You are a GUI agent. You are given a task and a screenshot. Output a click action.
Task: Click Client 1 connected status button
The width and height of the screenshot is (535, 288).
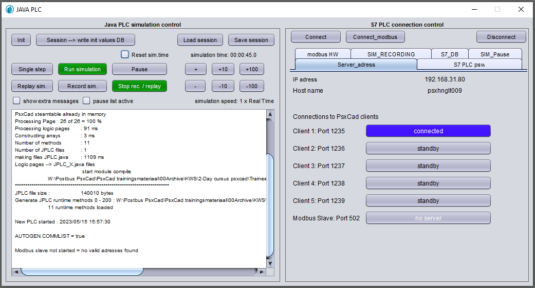point(428,131)
